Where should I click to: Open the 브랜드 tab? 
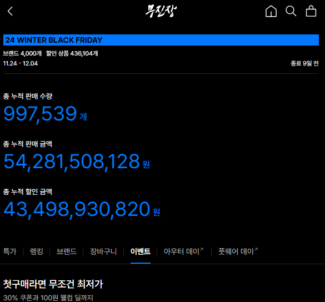coord(67,251)
